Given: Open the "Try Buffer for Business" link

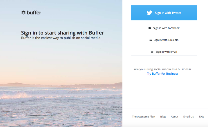Looking at the screenshot, I should coord(162,74).
